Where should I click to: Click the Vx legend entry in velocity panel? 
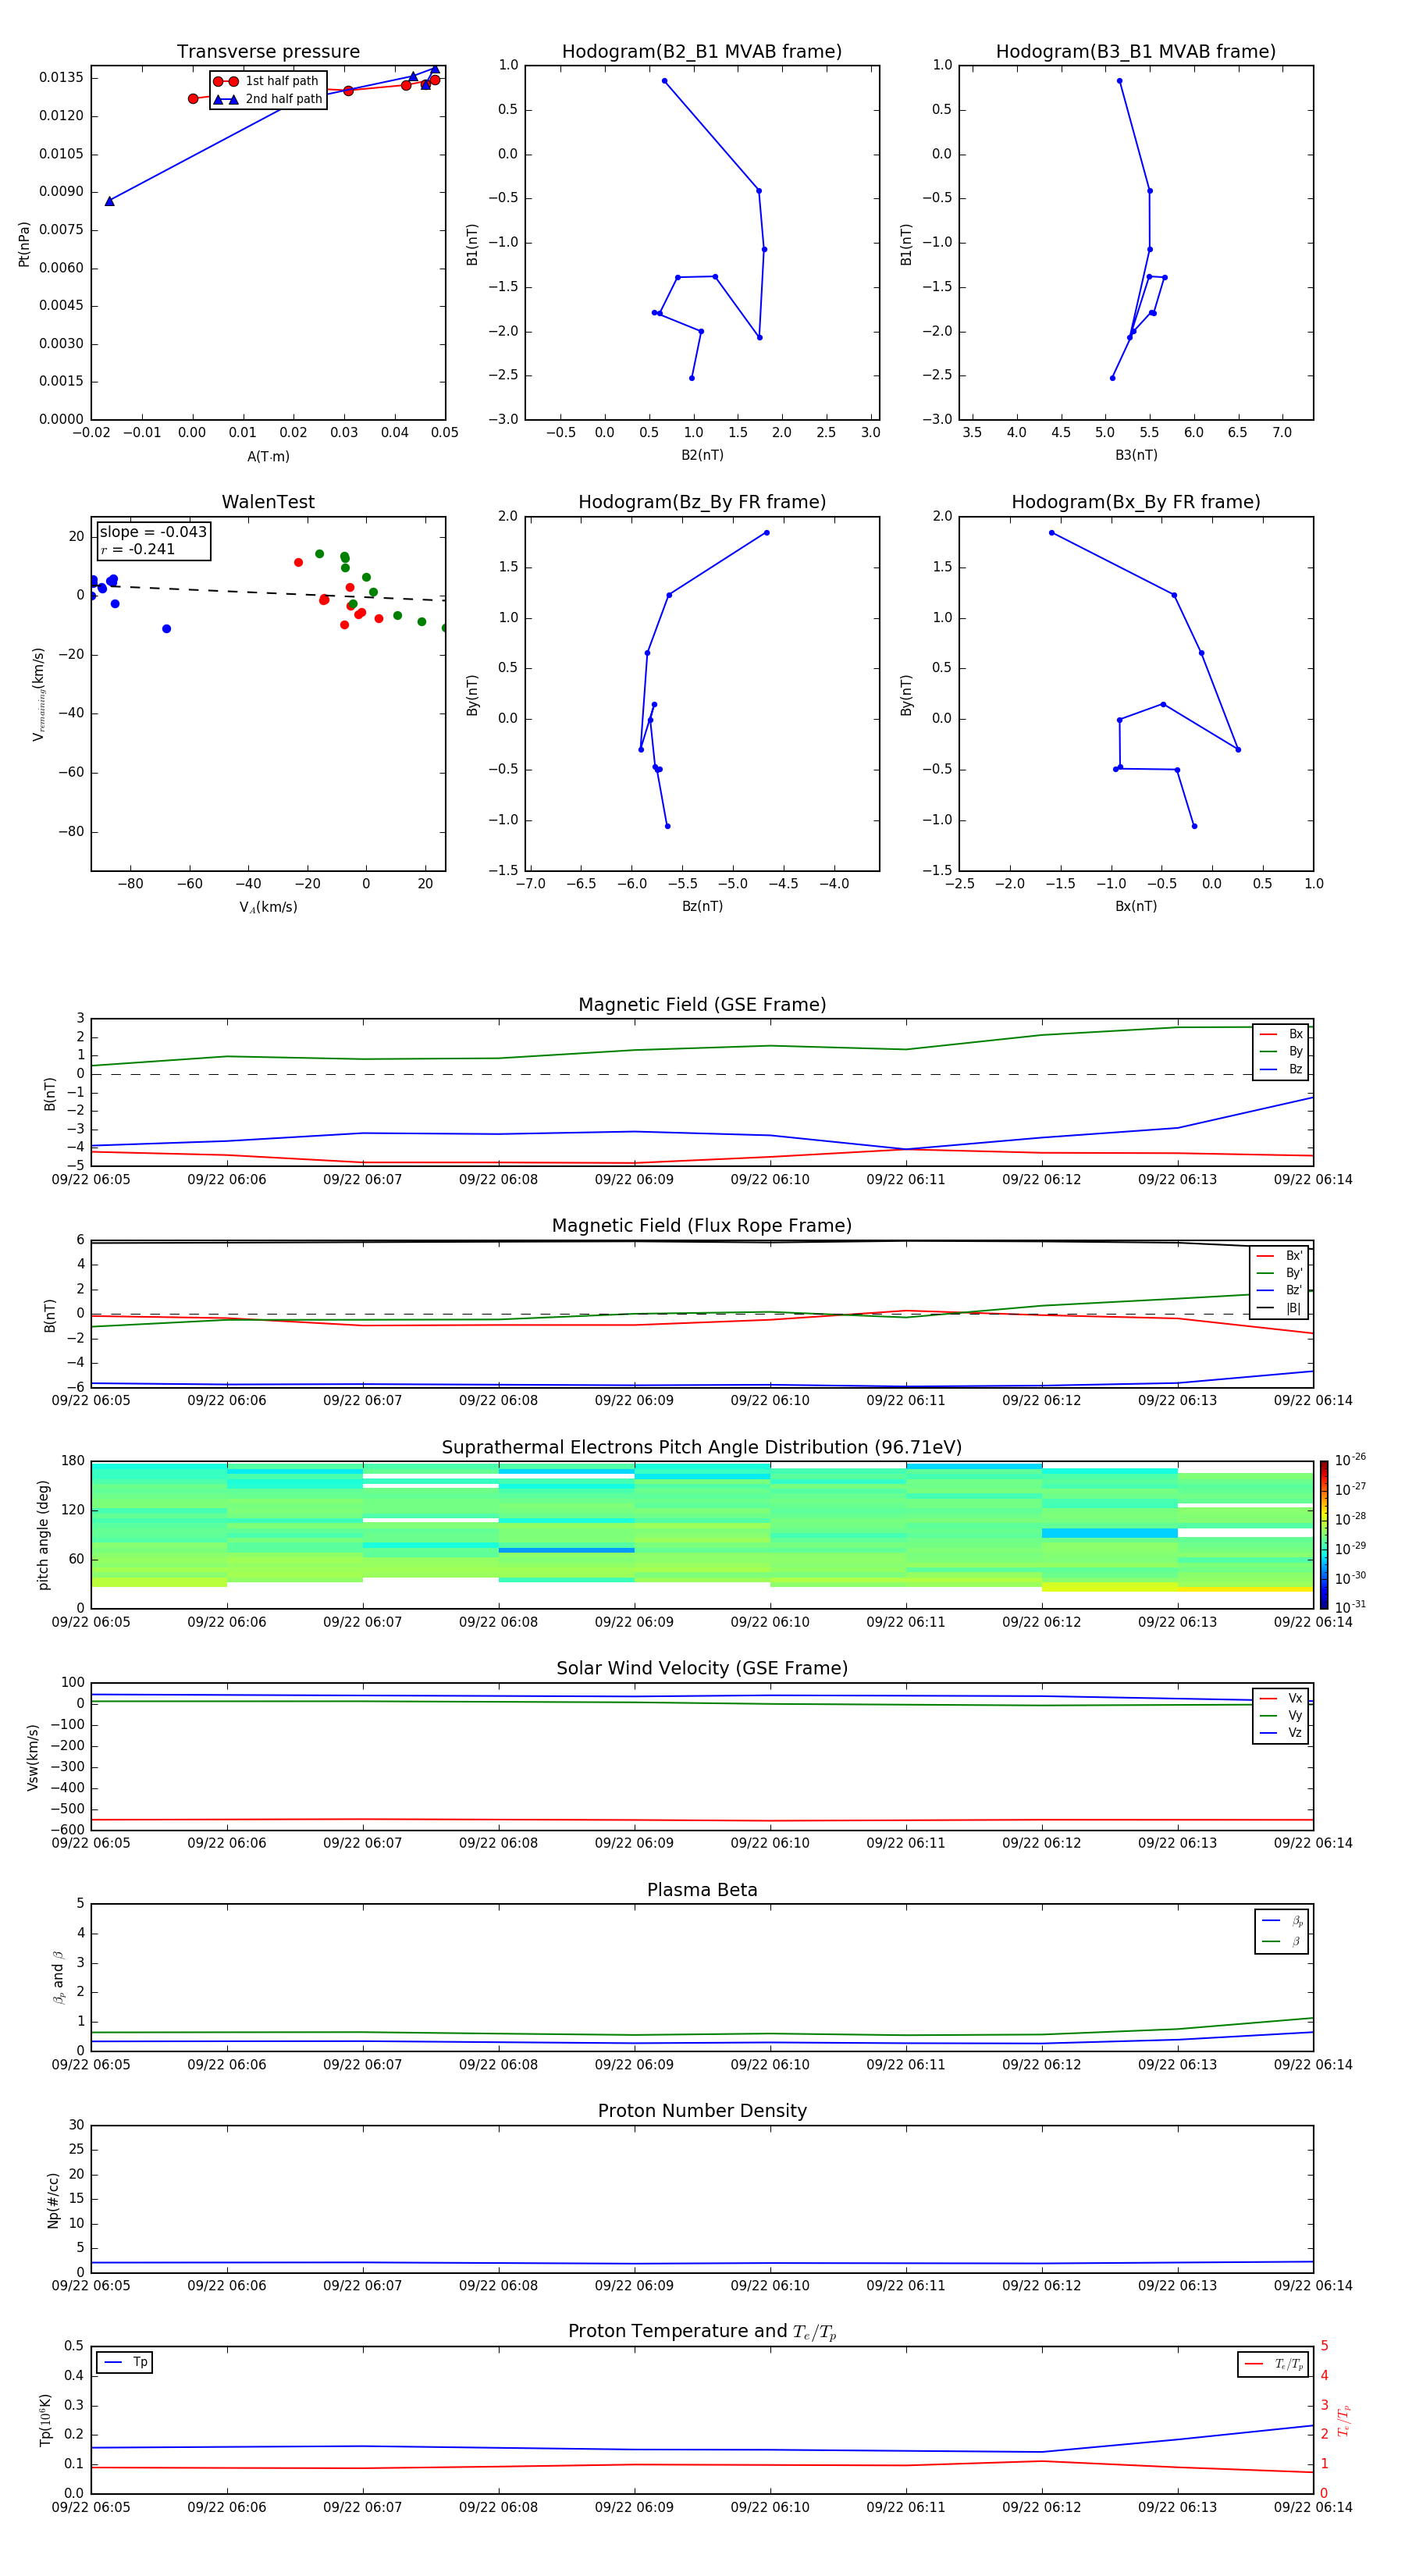(1281, 1698)
